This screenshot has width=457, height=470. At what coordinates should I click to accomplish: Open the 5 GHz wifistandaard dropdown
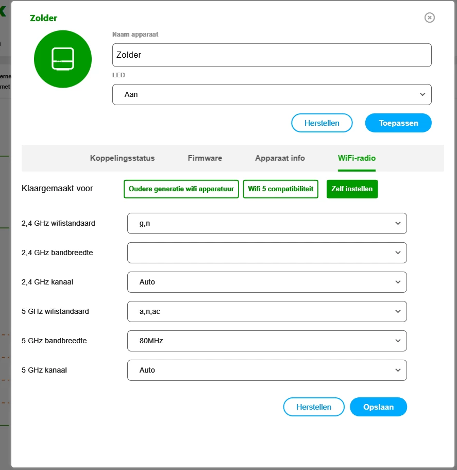click(267, 312)
